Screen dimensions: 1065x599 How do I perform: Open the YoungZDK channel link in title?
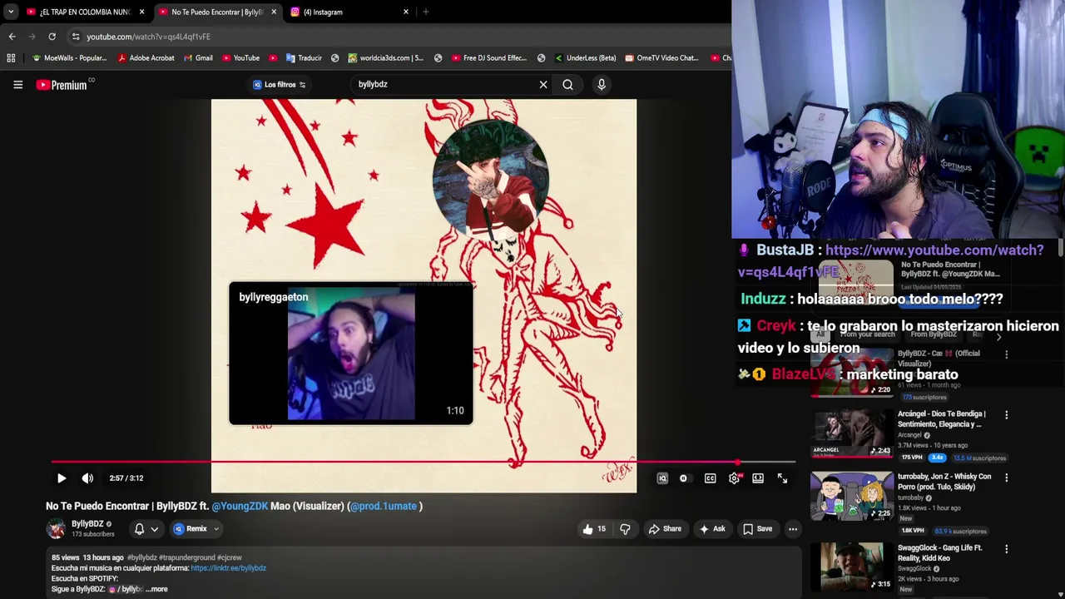pos(240,506)
